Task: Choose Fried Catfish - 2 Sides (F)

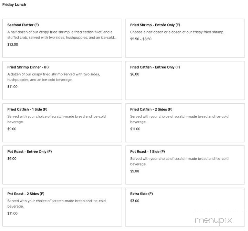Action: (151, 109)
